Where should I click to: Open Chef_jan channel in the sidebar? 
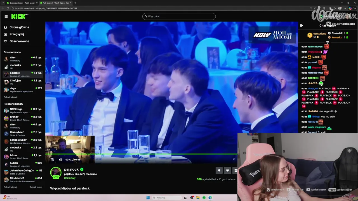pyautogui.click(x=23, y=82)
